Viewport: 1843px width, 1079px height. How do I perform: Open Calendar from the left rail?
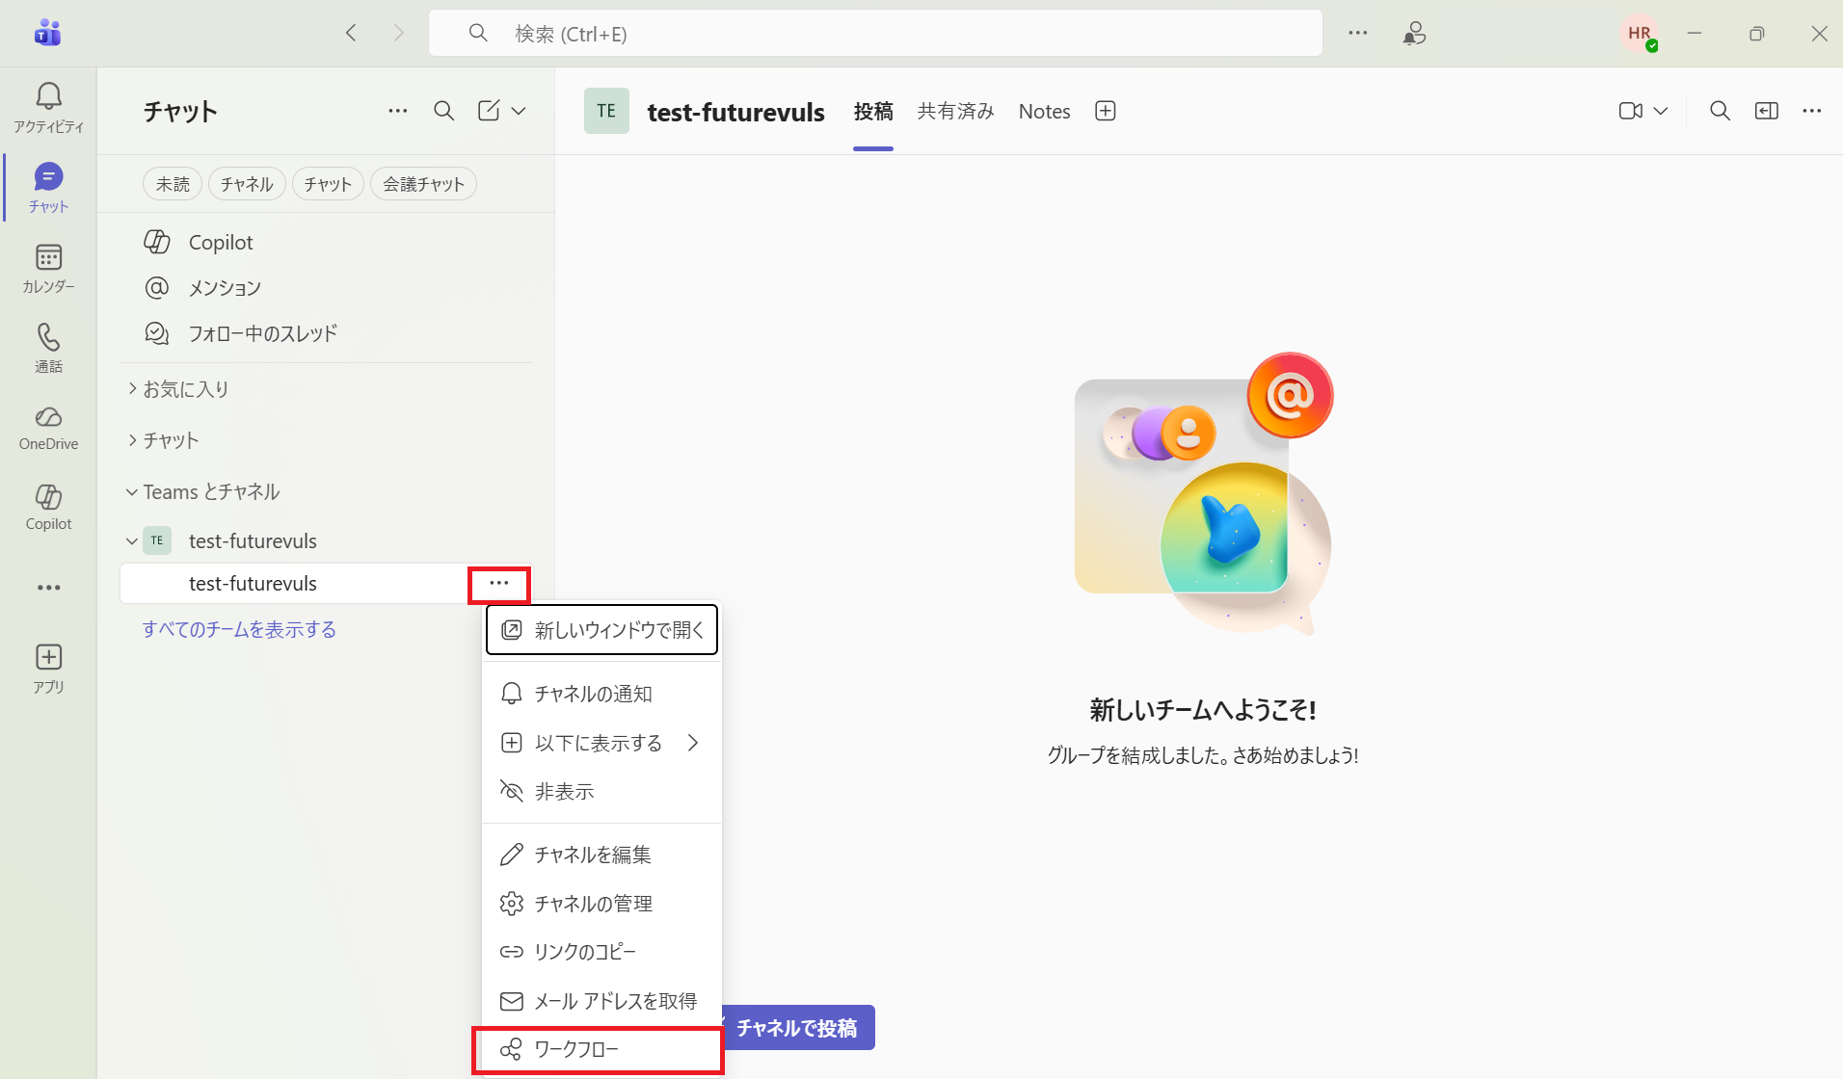click(x=48, y=268)
